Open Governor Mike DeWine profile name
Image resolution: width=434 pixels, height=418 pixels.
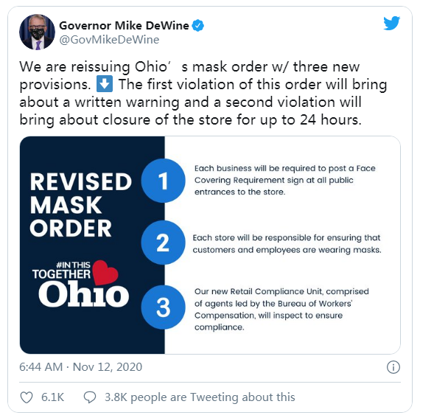(x=124, y=26)
